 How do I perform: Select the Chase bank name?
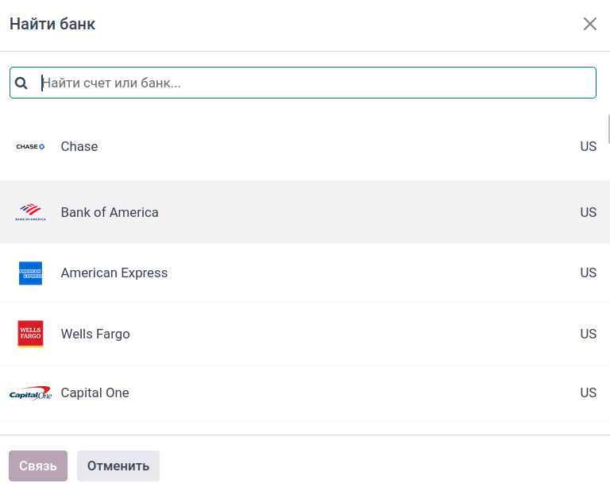pos(79,146)
